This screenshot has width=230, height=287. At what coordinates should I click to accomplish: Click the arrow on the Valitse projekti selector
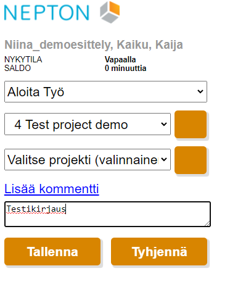coord(164,160)
